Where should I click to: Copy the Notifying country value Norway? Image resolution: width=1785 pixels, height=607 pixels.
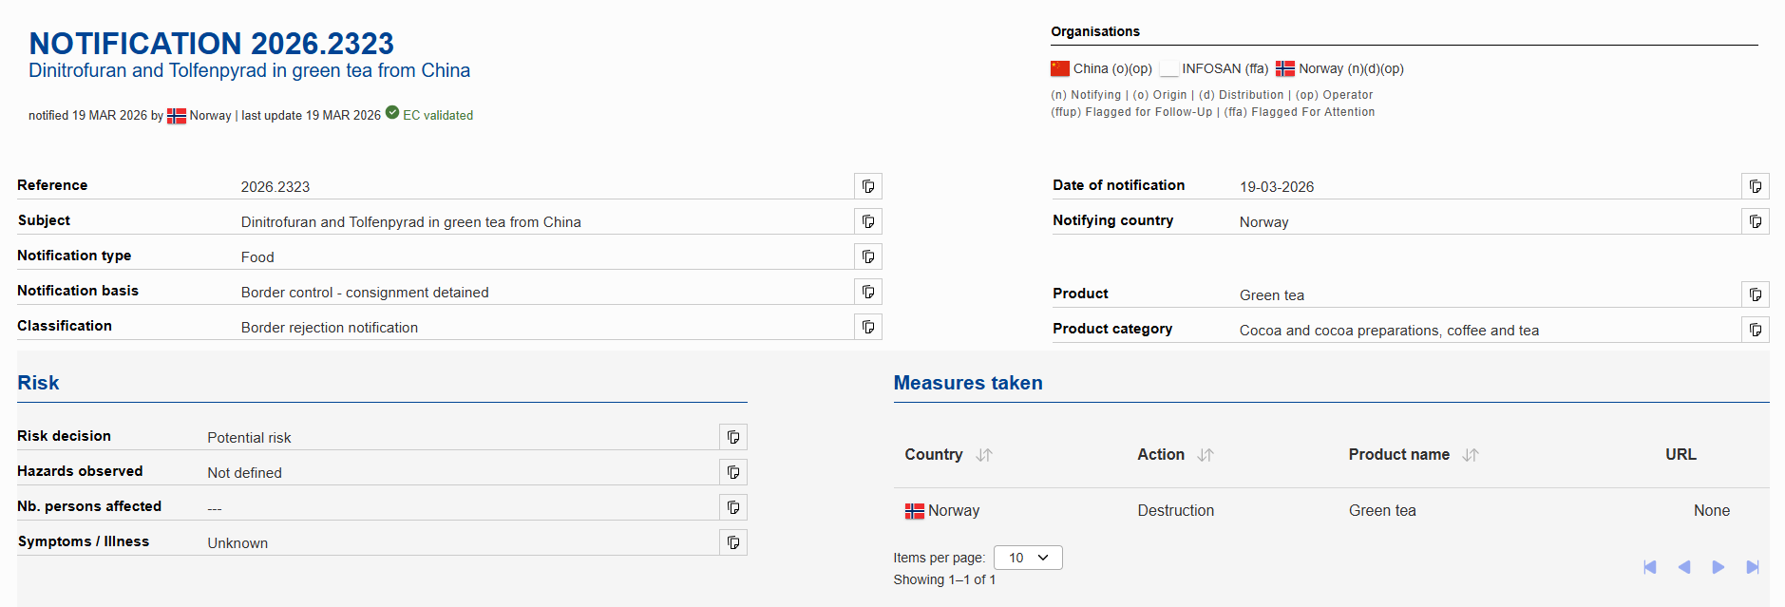[1756, 221]
